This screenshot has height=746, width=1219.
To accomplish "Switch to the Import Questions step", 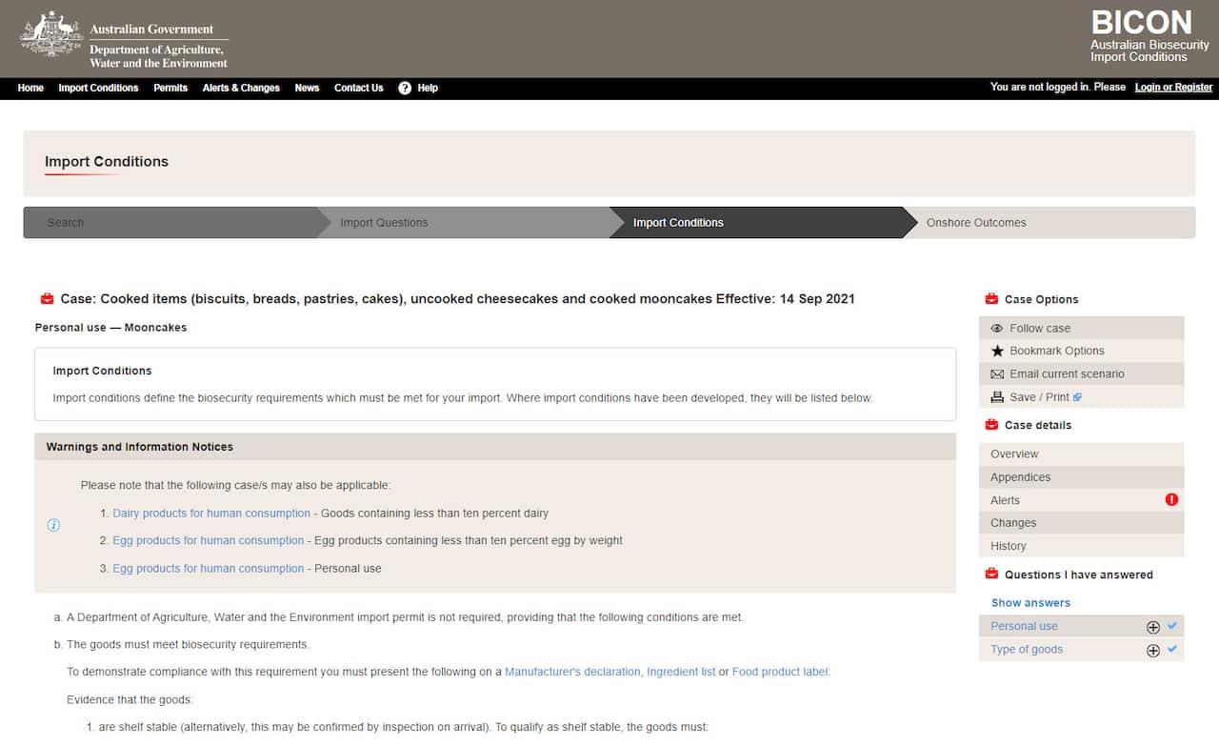I will (x=383, y=222).
